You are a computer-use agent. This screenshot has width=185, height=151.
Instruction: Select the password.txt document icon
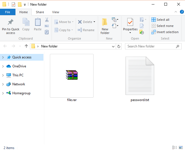(x=140, y=75)
